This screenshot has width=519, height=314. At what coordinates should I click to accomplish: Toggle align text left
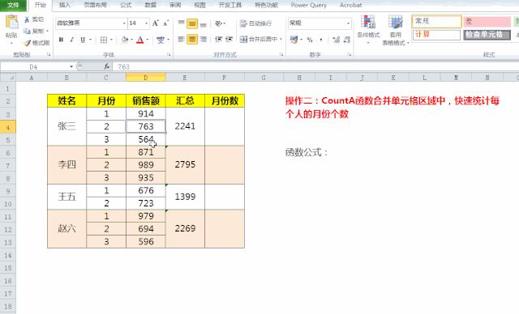point(181,40)
